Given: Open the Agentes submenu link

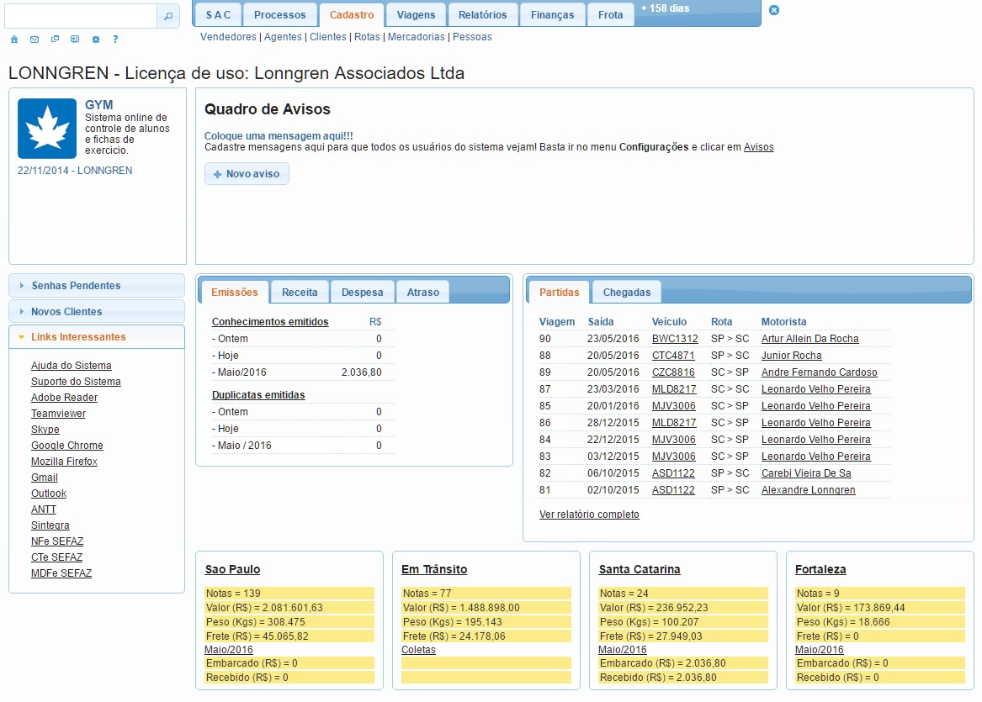Looking at the screenshot, I should (x=283, y=37).
